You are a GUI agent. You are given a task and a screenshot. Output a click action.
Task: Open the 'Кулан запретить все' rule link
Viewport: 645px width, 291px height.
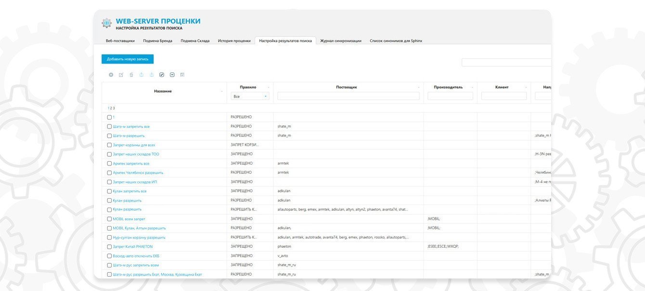click(x=129, y=191)
